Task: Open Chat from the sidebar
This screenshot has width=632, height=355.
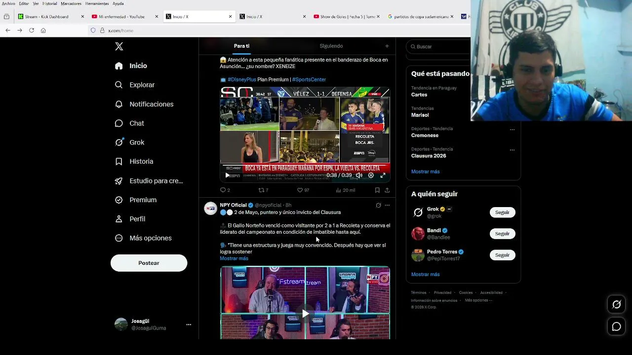Action: coord(129,123)
